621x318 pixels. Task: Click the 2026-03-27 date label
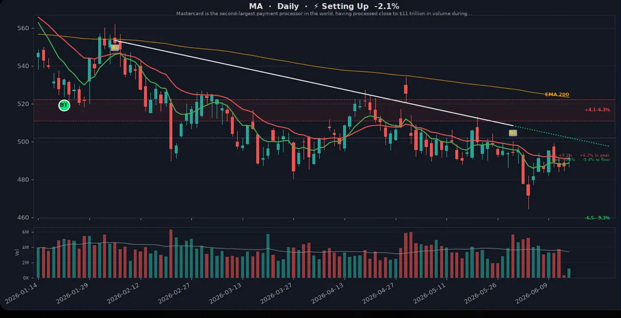(277, 294)
